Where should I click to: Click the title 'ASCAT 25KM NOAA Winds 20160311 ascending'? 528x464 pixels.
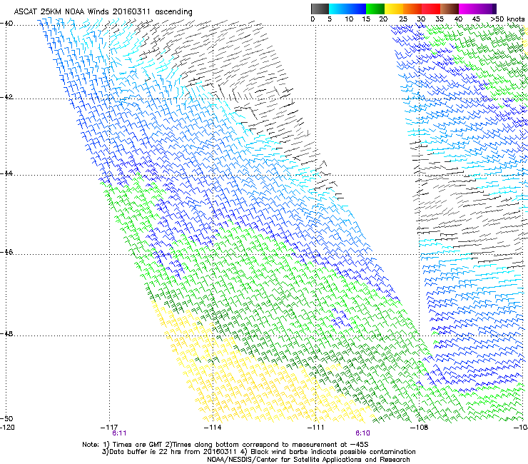pyautogui.click(x=103, y=12)
